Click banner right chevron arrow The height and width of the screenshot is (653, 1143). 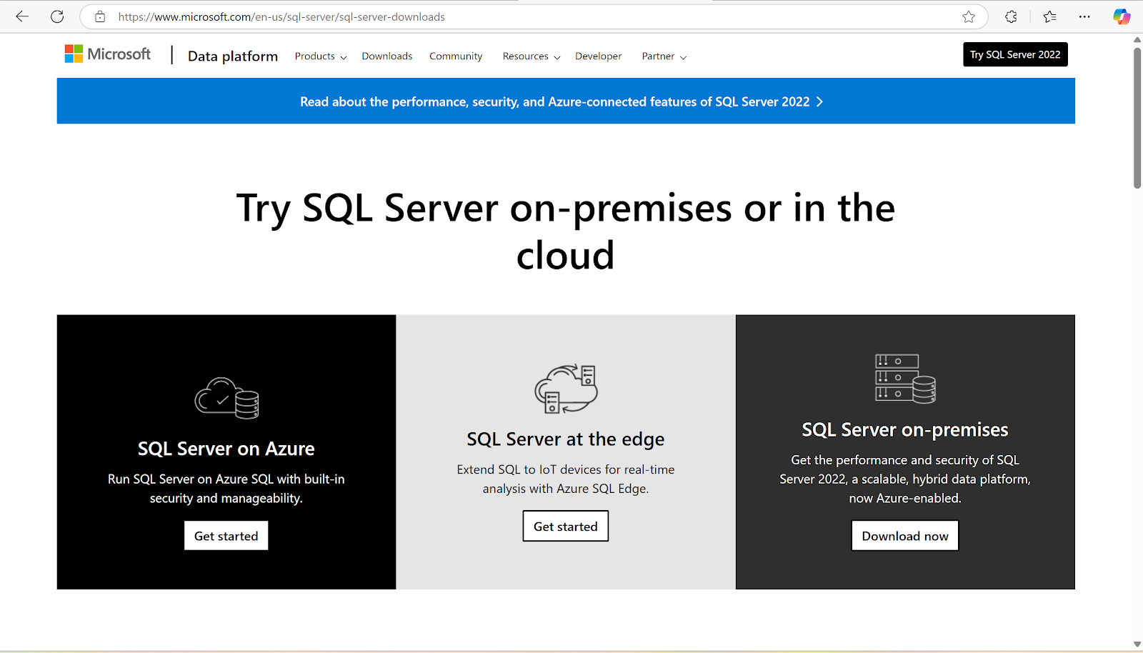pos(819,101)
